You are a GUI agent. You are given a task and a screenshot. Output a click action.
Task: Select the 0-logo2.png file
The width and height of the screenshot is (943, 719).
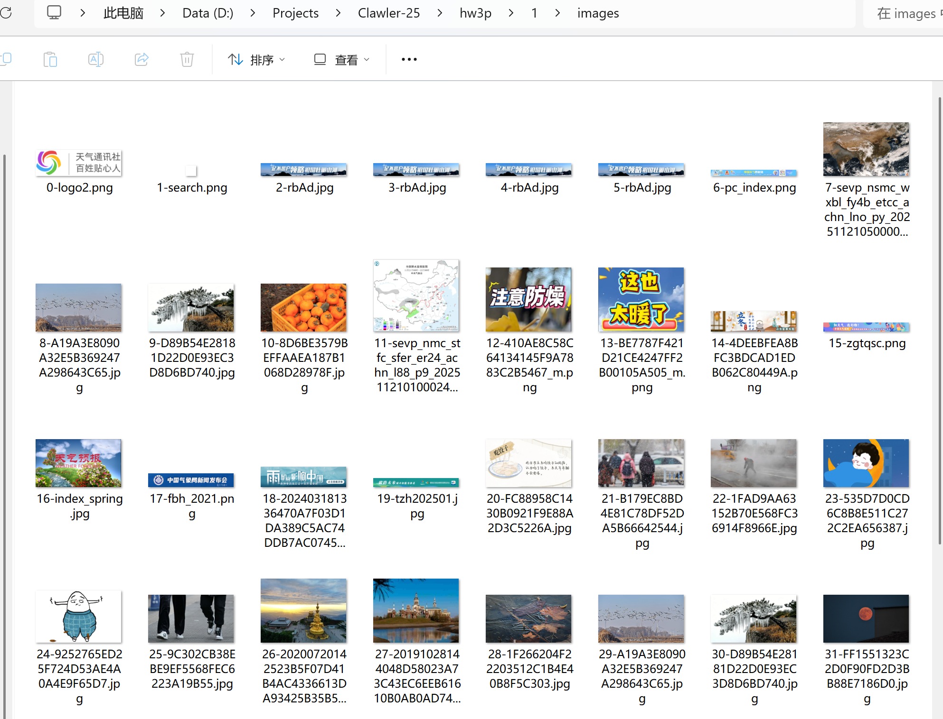(x=79, y=164)
